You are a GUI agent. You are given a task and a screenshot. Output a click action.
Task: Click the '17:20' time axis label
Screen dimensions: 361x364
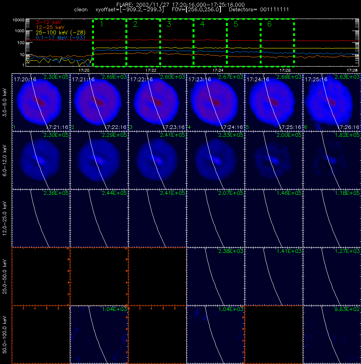coord(84,70)
